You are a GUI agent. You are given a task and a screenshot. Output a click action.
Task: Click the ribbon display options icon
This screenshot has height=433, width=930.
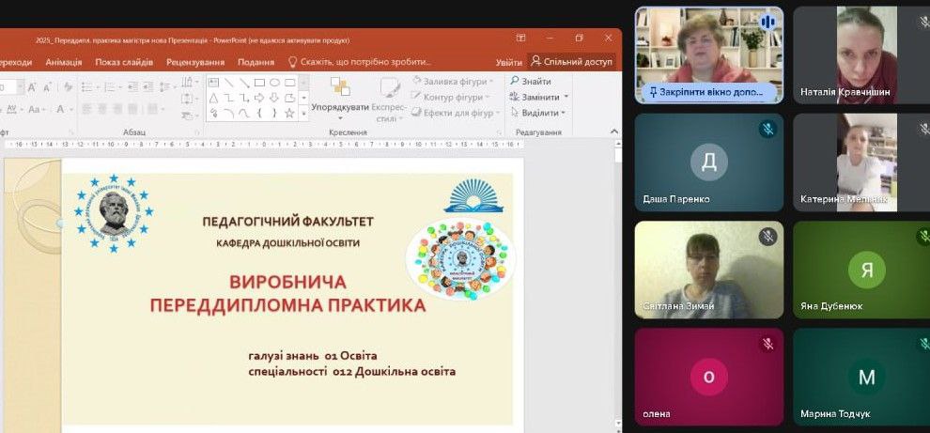pyautogui.click(x=521, y=39)
